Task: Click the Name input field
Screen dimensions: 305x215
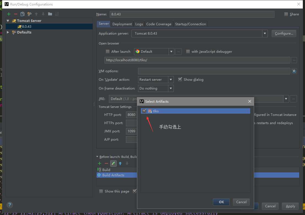Action: click(192, 14)
